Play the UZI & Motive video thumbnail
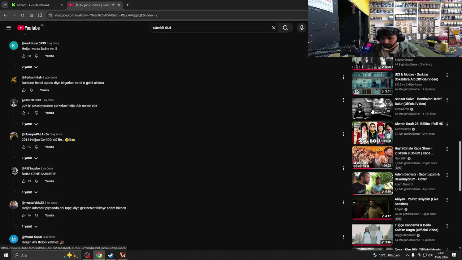This screenshot has width=462, height=260. pos(372,83)
